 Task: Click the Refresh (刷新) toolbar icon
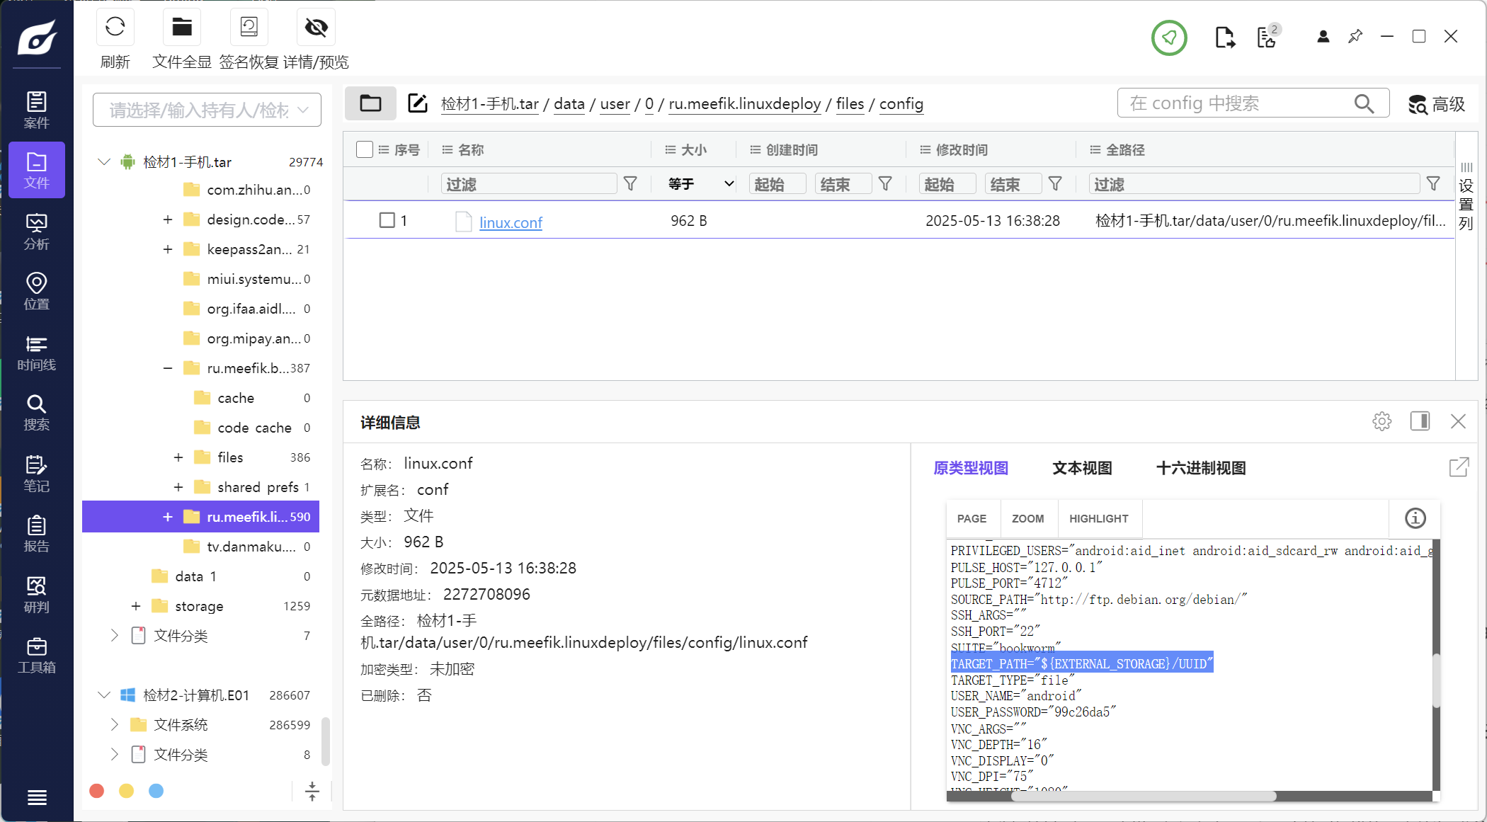click(115, 28)
